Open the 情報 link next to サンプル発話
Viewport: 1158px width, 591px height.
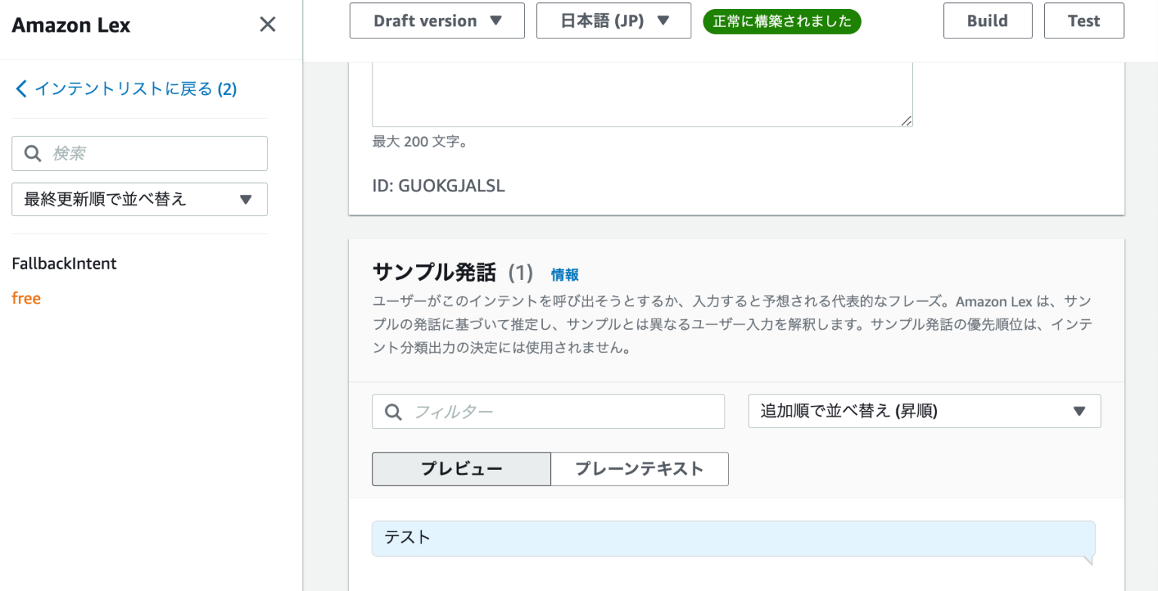click(x=565, y=274)
